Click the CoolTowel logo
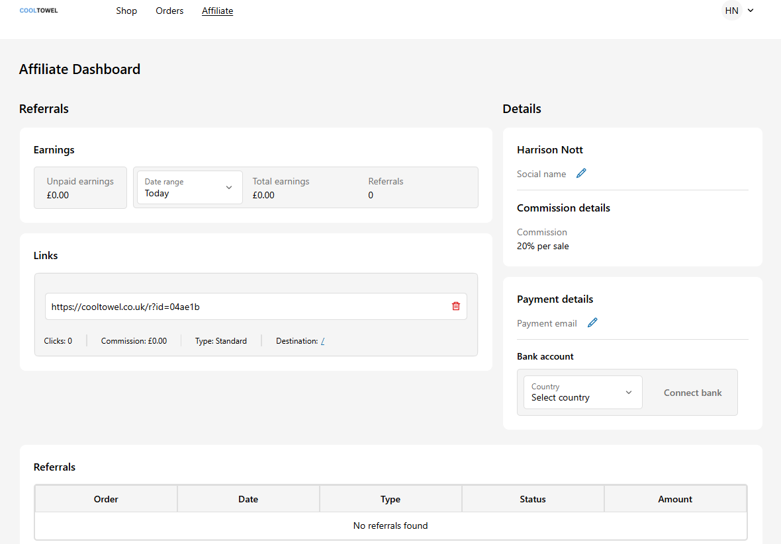The height and width of the screenshot is (544, 781). pyautogui.click(x=38, y=11)
